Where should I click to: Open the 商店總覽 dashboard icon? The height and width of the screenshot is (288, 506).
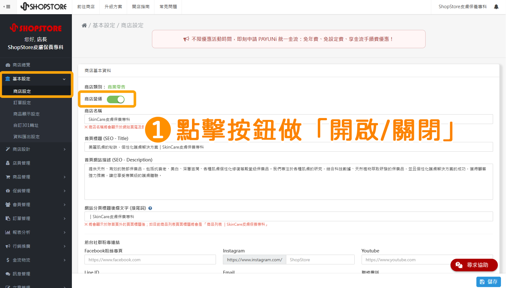click(8, 65)
